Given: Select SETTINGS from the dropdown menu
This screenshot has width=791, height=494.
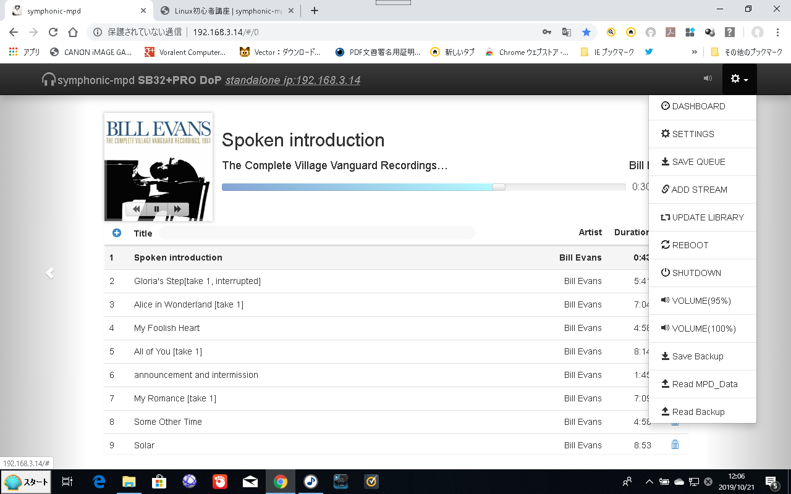Looking at the screenshot, I should [693, 134].
